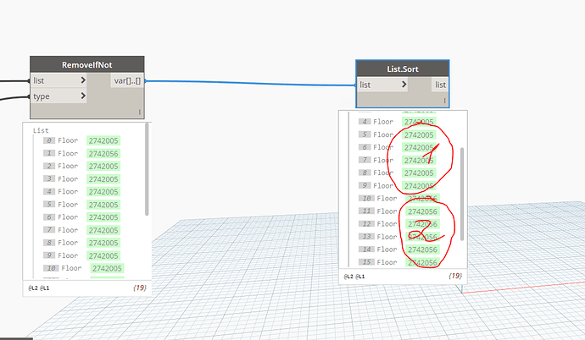Screen dimensions: 585x340
Task: Select index 5 label in List.Sort preview
Action: point(365,134)
